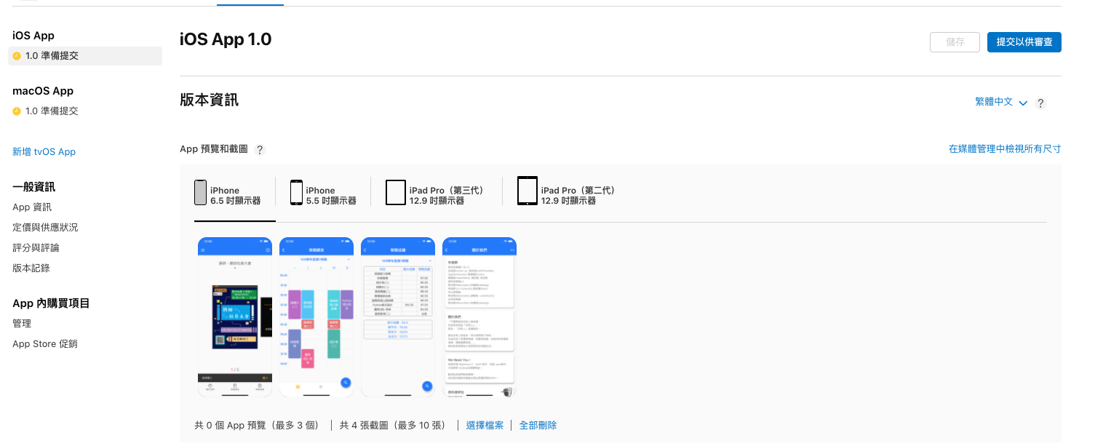
Task: Click help icon next to App 預覽和截圖
Action: (260, 150)
